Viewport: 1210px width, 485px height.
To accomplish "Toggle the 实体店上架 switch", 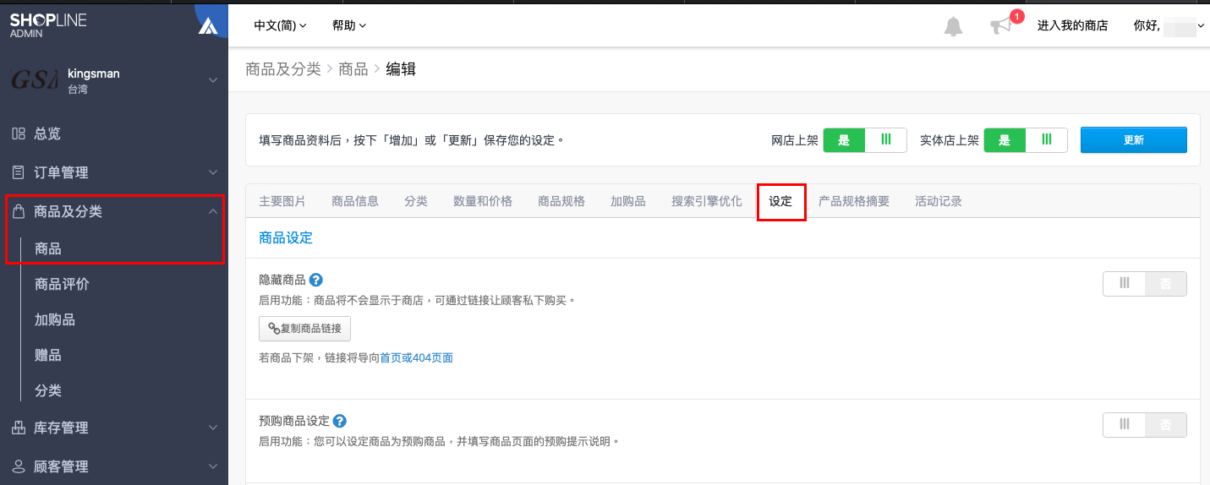I will (x=1026, y=140).
